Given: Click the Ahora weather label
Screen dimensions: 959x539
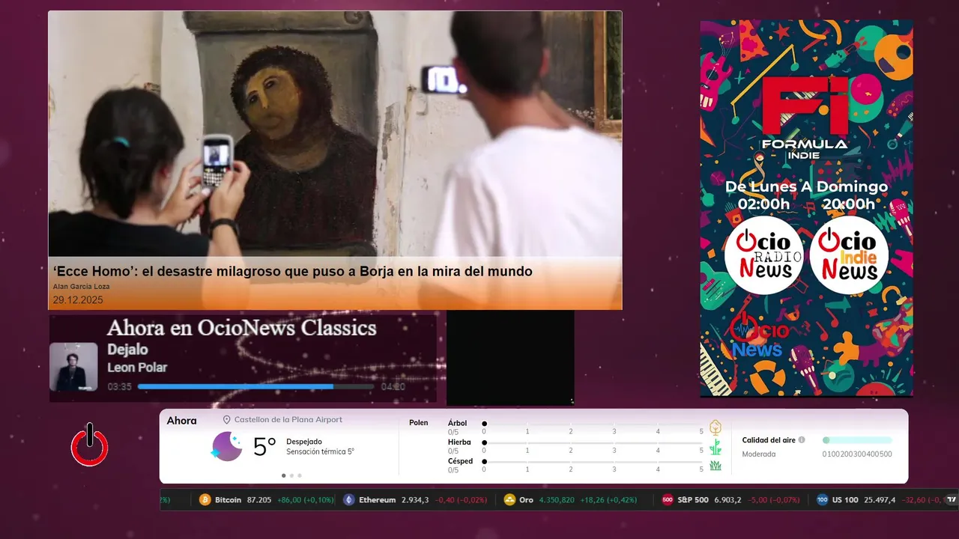Looking at the screenshot, I should click(181, 421).
